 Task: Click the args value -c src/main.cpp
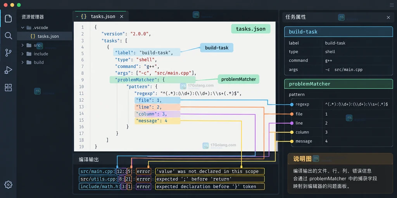coord(344,70)
